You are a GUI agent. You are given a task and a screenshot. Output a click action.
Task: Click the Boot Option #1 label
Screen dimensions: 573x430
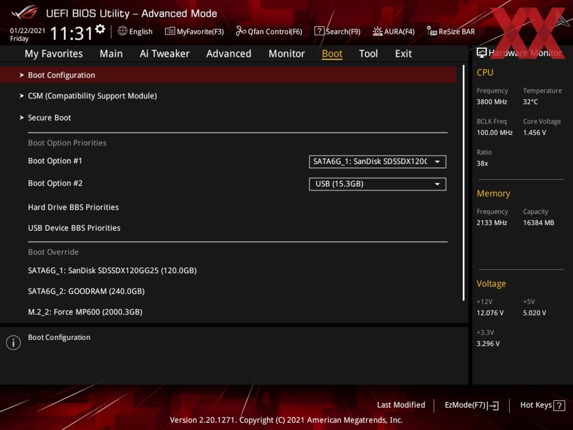coord(55,161)
